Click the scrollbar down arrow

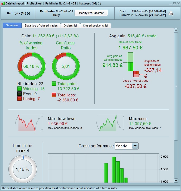coord(176,180)
